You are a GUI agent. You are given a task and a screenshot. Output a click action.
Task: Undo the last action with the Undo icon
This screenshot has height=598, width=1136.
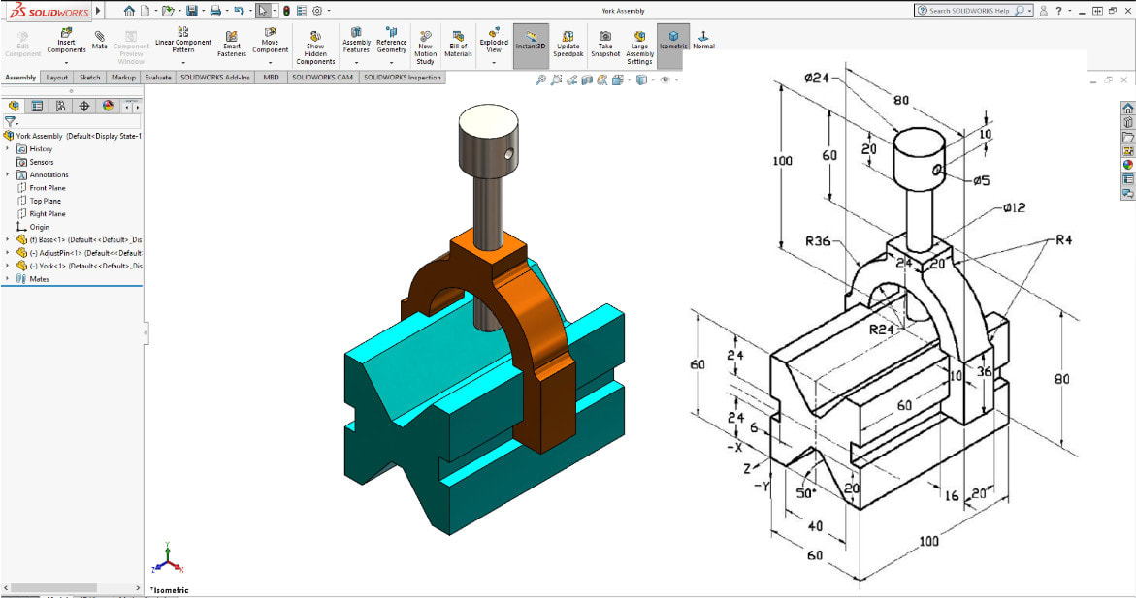[x=239, y=11]
